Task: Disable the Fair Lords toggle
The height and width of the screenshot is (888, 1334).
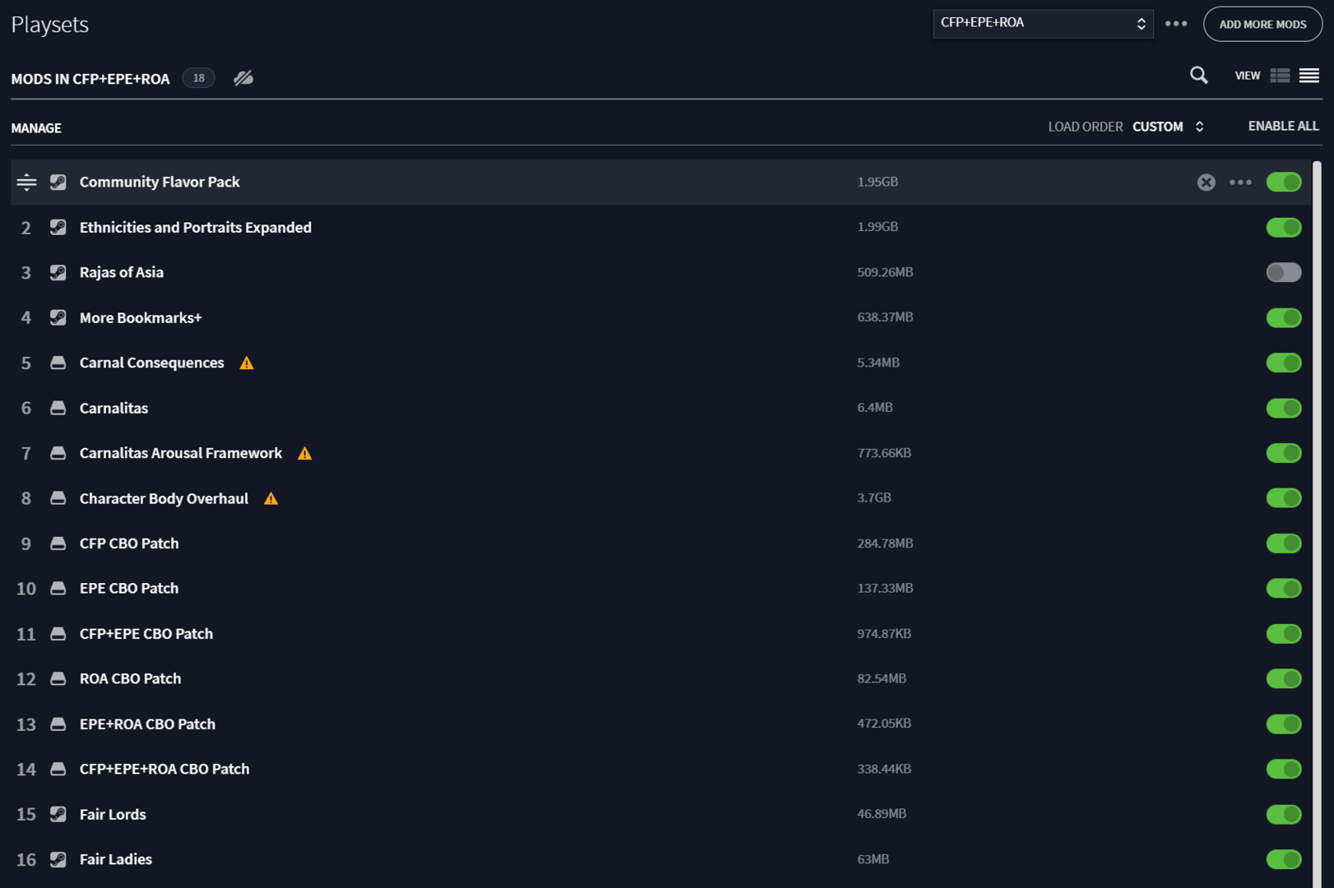Action: coord(1283,814)
